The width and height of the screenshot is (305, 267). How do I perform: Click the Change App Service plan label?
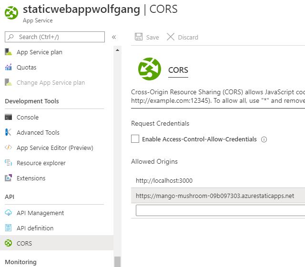[x=51, y=83]
